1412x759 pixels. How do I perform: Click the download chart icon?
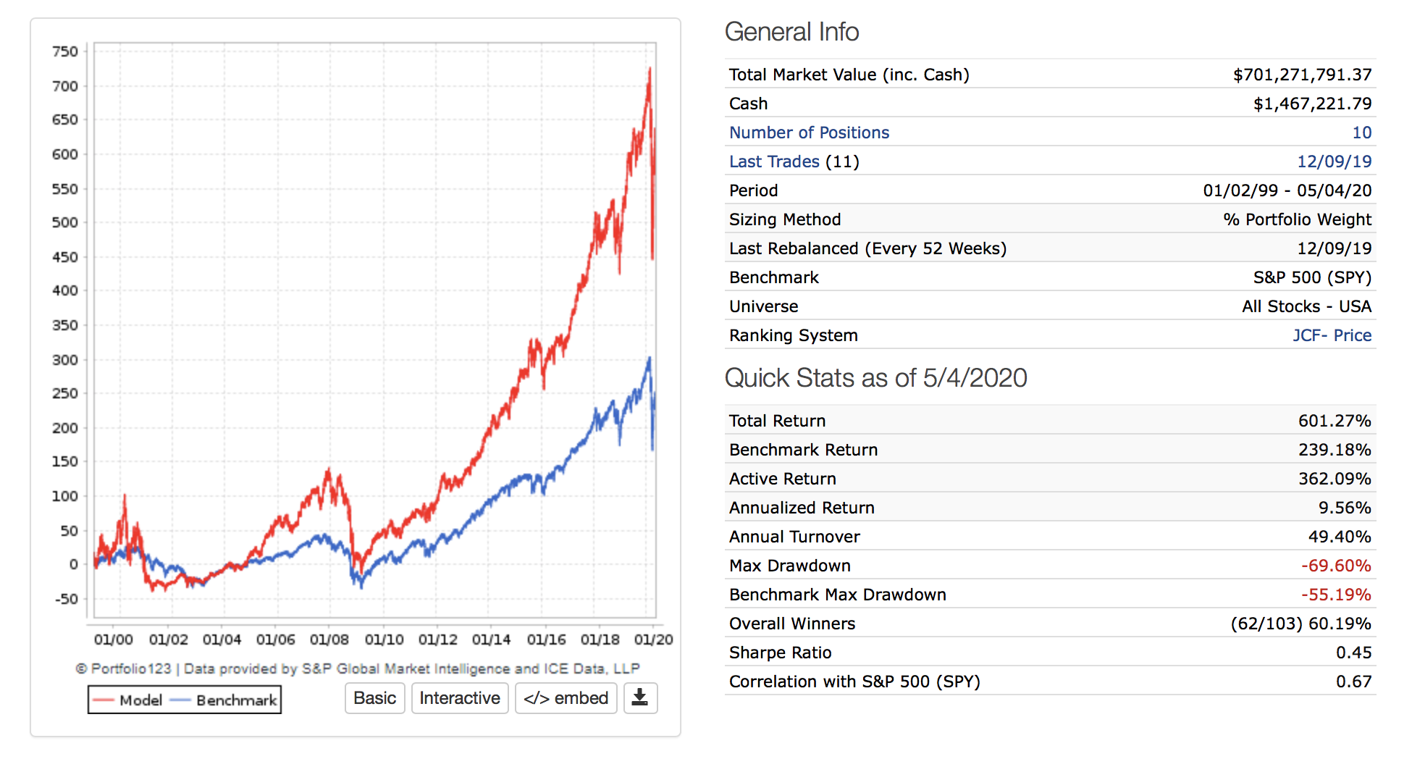click(x=640, y=698)
